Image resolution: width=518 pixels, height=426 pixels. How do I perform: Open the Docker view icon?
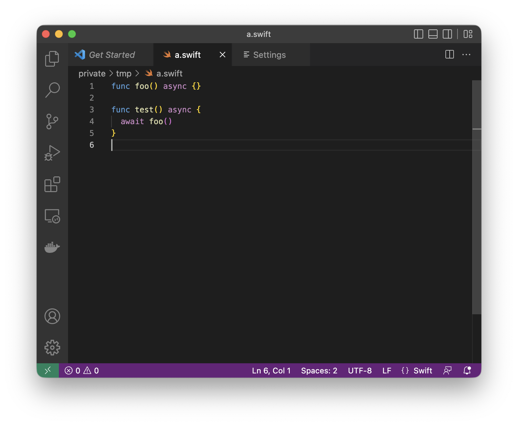(52, 247)
